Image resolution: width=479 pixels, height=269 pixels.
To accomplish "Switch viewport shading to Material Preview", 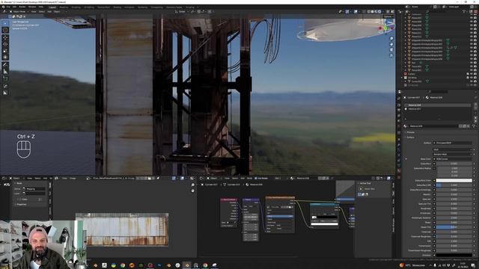I will tap(376, 12).
